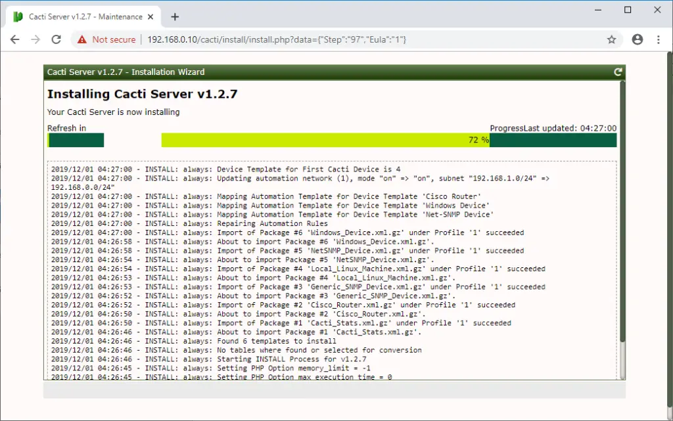Open a new browser tab with the plus button

(175, 16)
